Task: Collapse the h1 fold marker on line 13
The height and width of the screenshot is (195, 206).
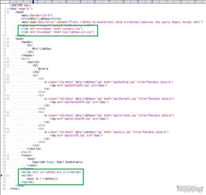Action: coord(8,46)
